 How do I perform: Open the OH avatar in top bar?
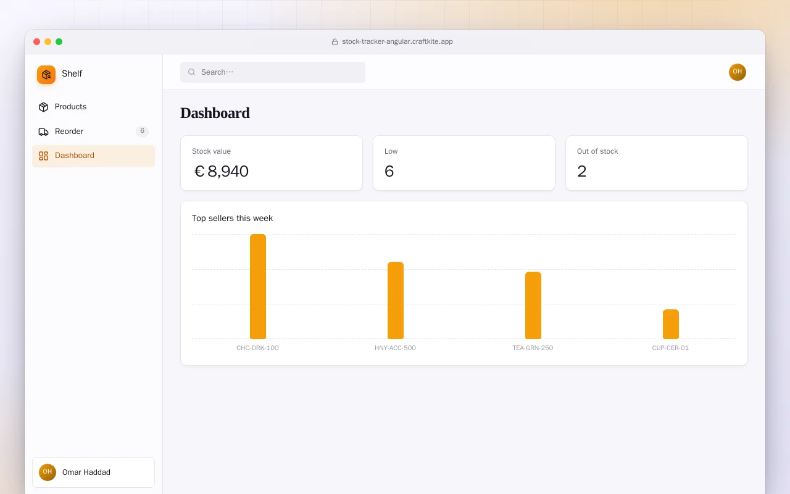pos(738,72)
